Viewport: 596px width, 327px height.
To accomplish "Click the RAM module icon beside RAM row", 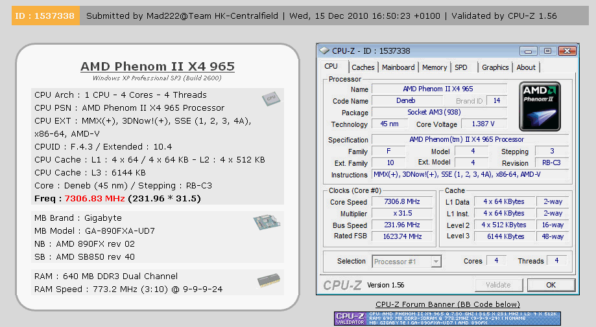I will pos(268,281).
